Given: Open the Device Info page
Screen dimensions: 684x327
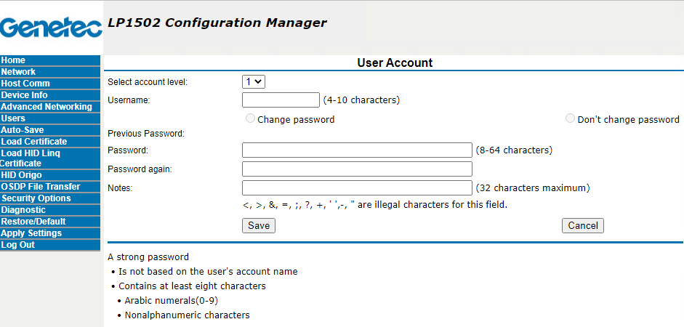Looking at the screenshot, I should tap(50, 95).
